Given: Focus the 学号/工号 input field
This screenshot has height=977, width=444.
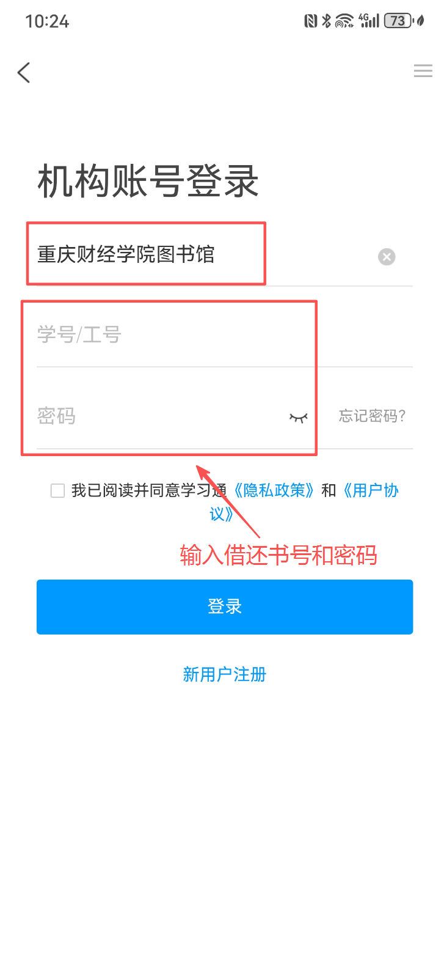Looking at the screenshot, I should coord(225,335).
